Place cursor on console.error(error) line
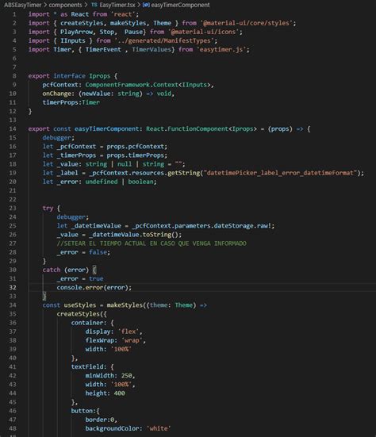The height and width of the screenshot is (437, 376). 94,287
